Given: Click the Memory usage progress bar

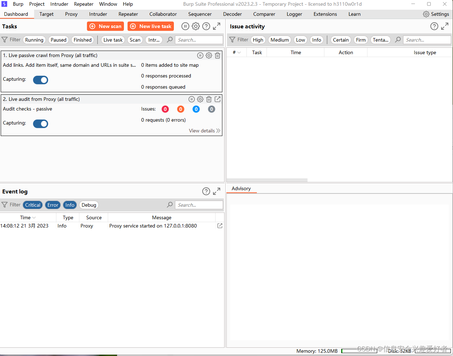Looking at the screenshot, I should pyautogui.click(x=359, y=351).
